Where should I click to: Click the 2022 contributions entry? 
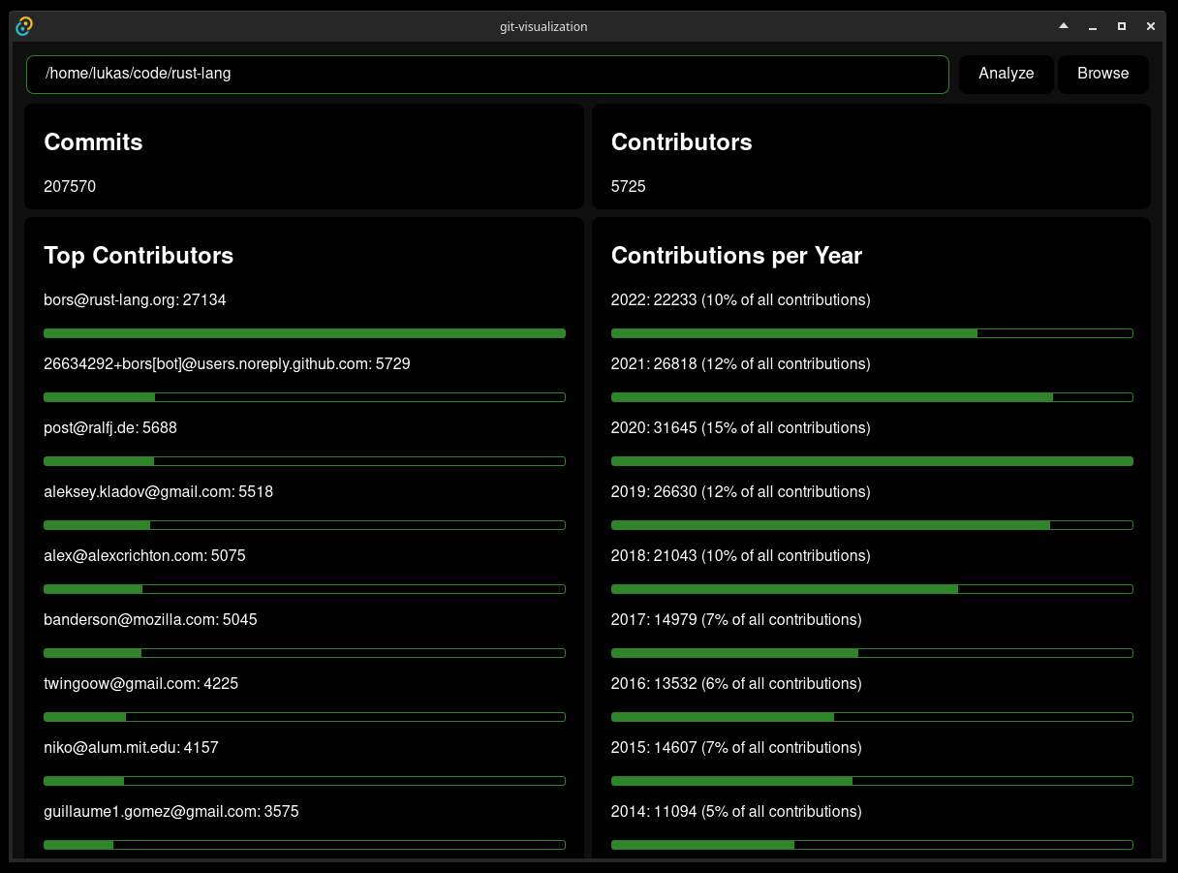tap(740, 299)
